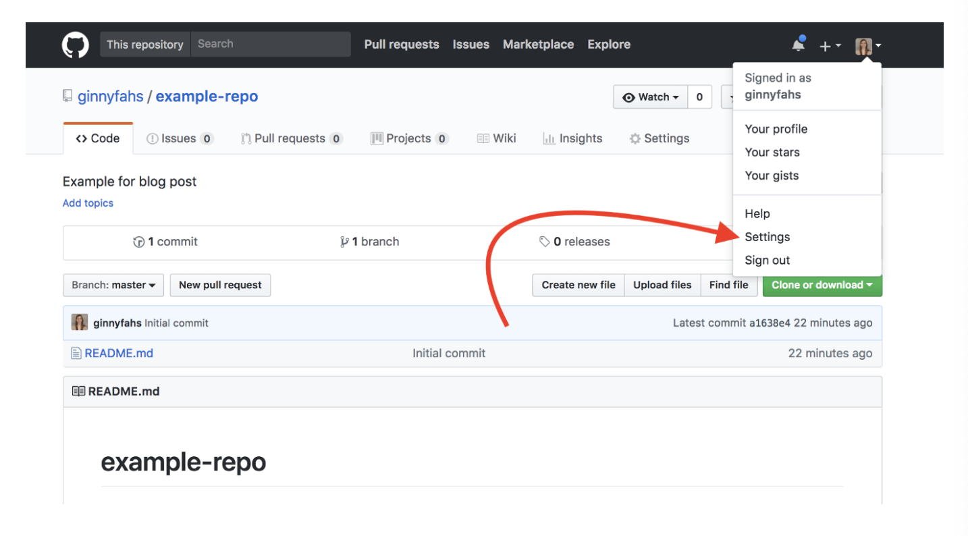The width and height of the screenshot is (968, 536).
Task: Switch to the Insights tab
Action: (x=572, y=138)
